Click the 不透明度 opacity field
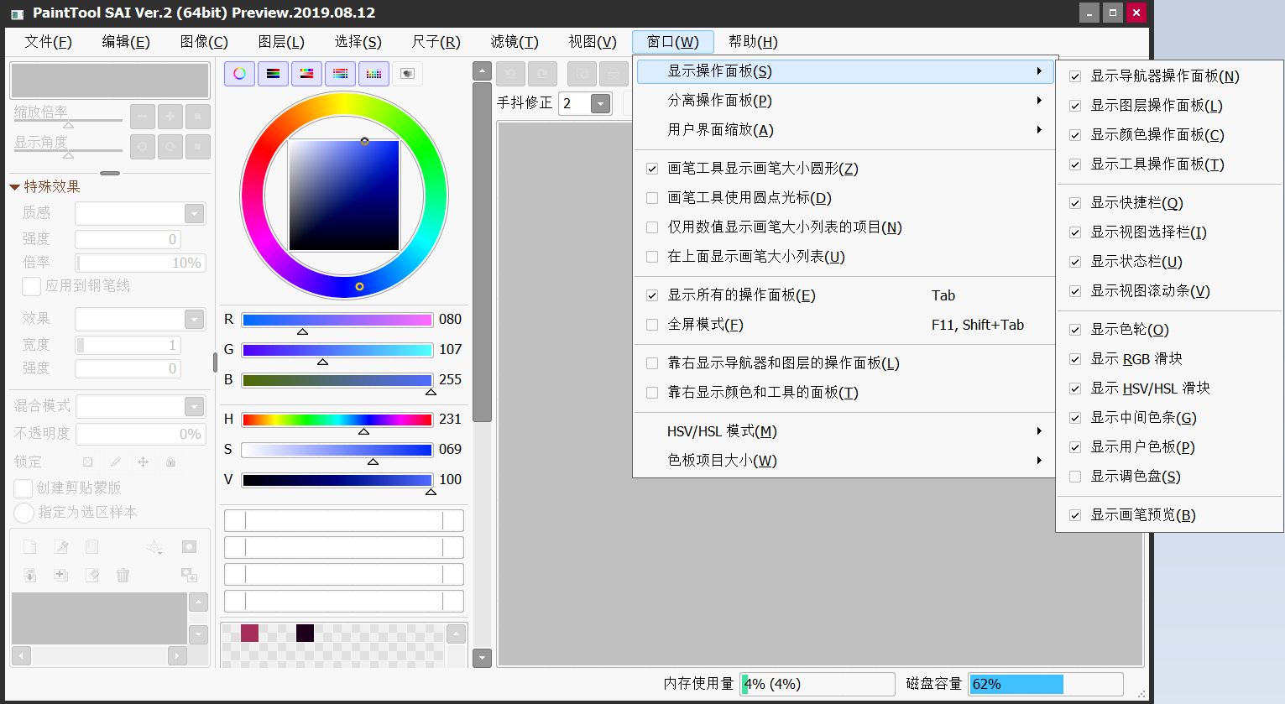Image resolution: width=1285 pixels, height=704 pixels. click(140, 434)
